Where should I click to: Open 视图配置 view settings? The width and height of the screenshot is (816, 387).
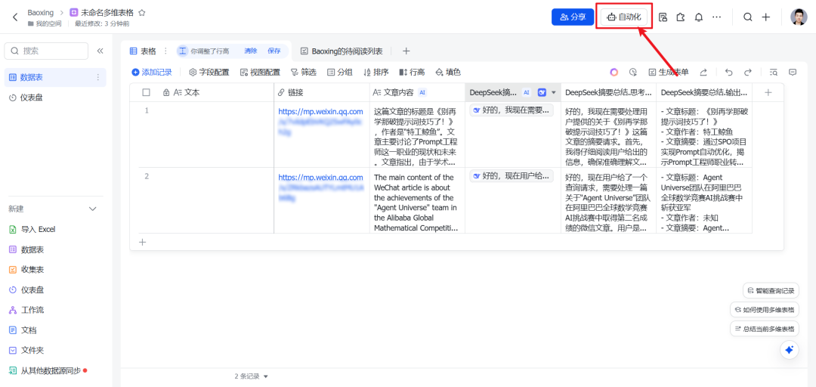(260, 73)
